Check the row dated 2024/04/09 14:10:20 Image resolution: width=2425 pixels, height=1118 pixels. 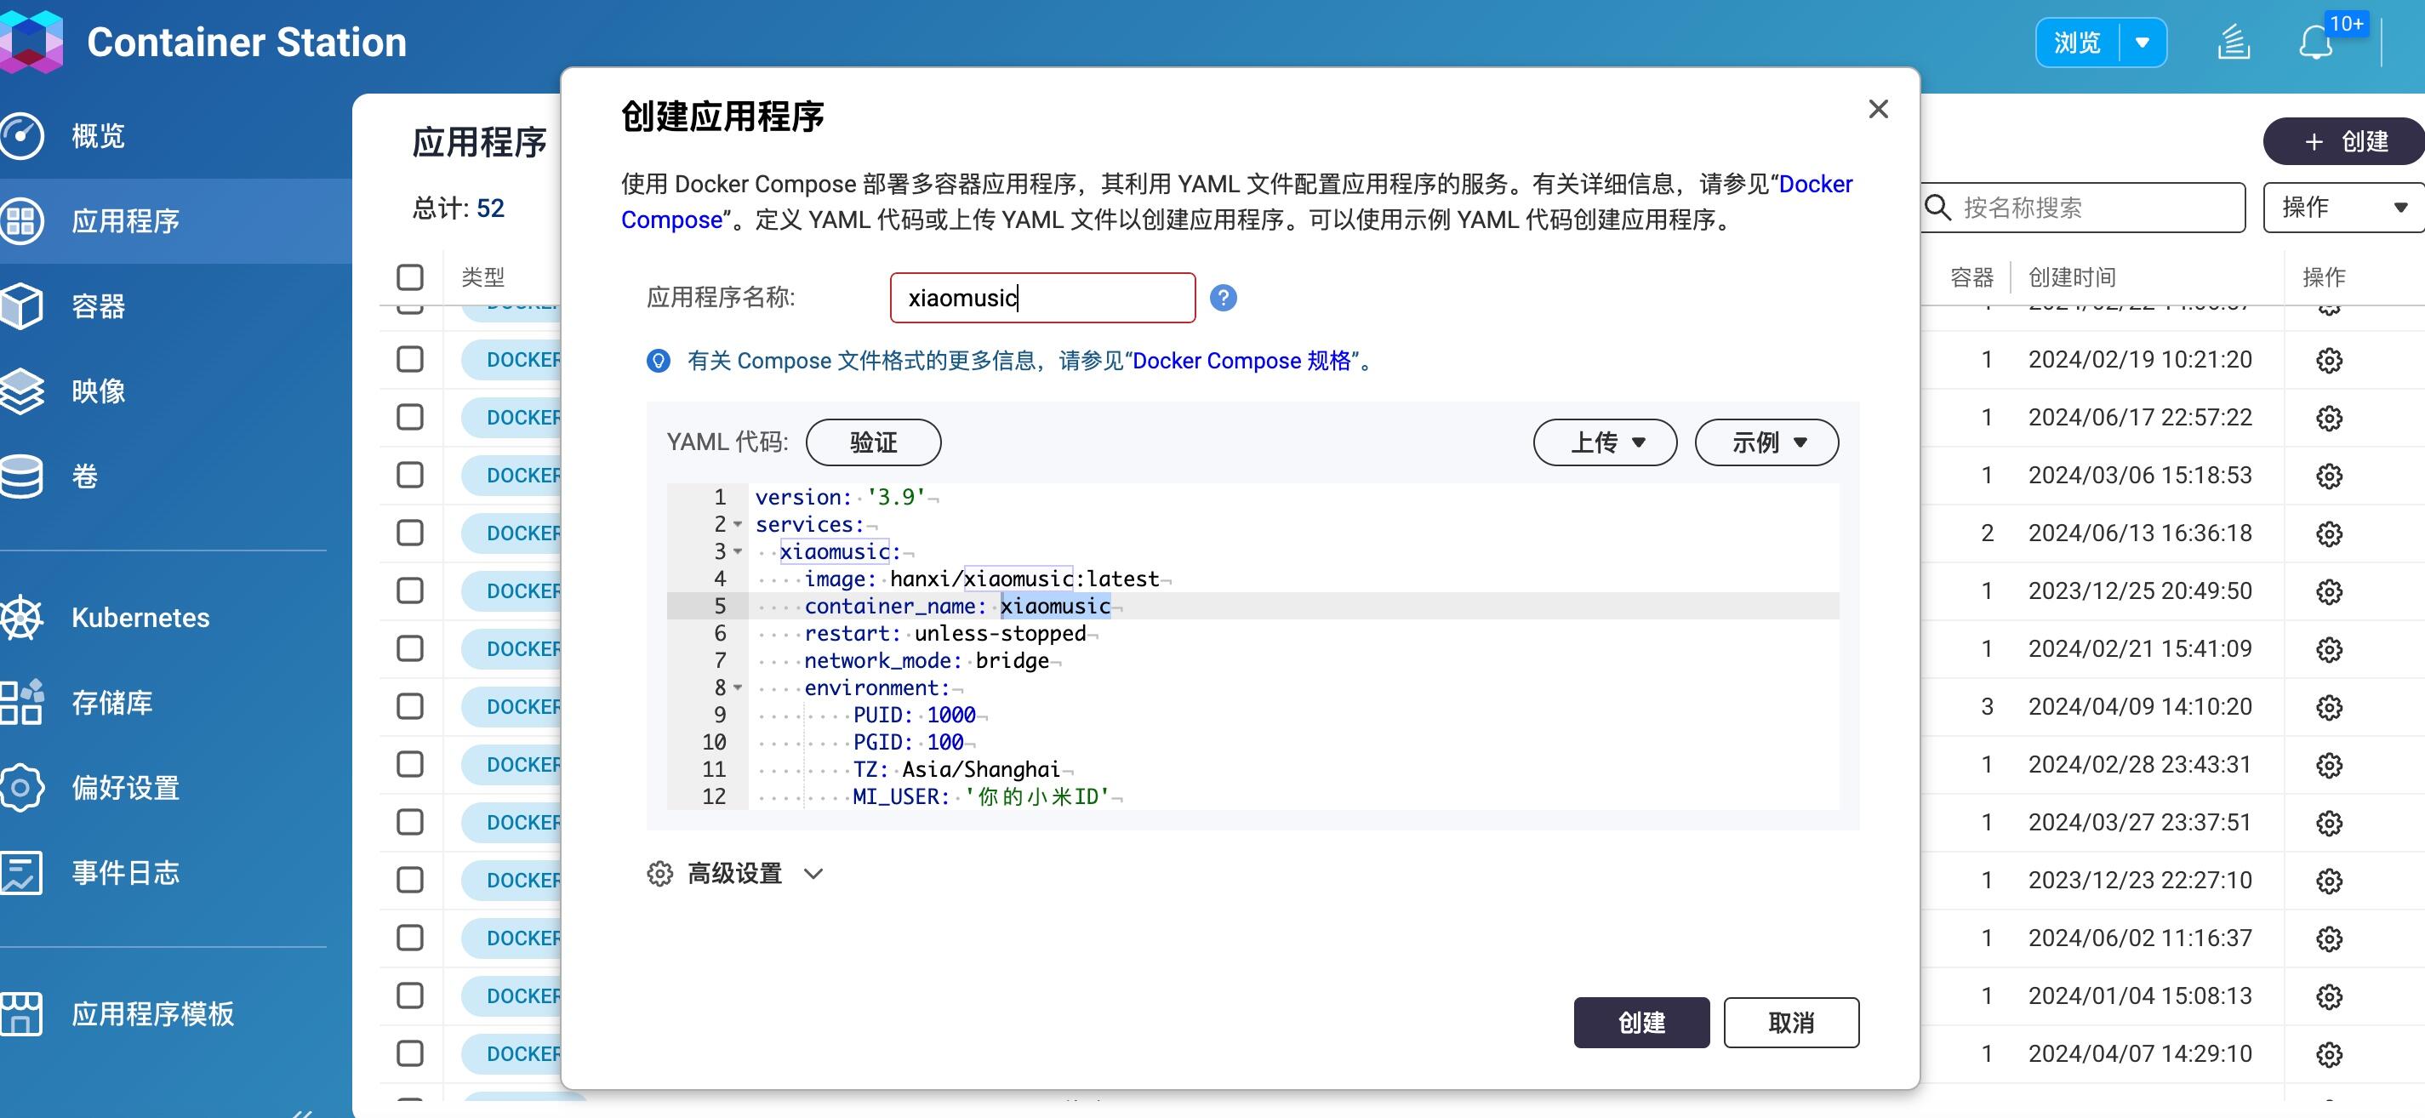coord(409,706)
